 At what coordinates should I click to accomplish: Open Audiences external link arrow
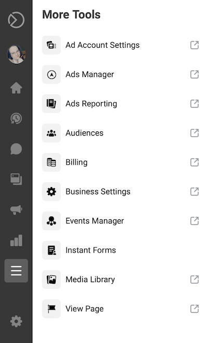[x=194, y=133]
